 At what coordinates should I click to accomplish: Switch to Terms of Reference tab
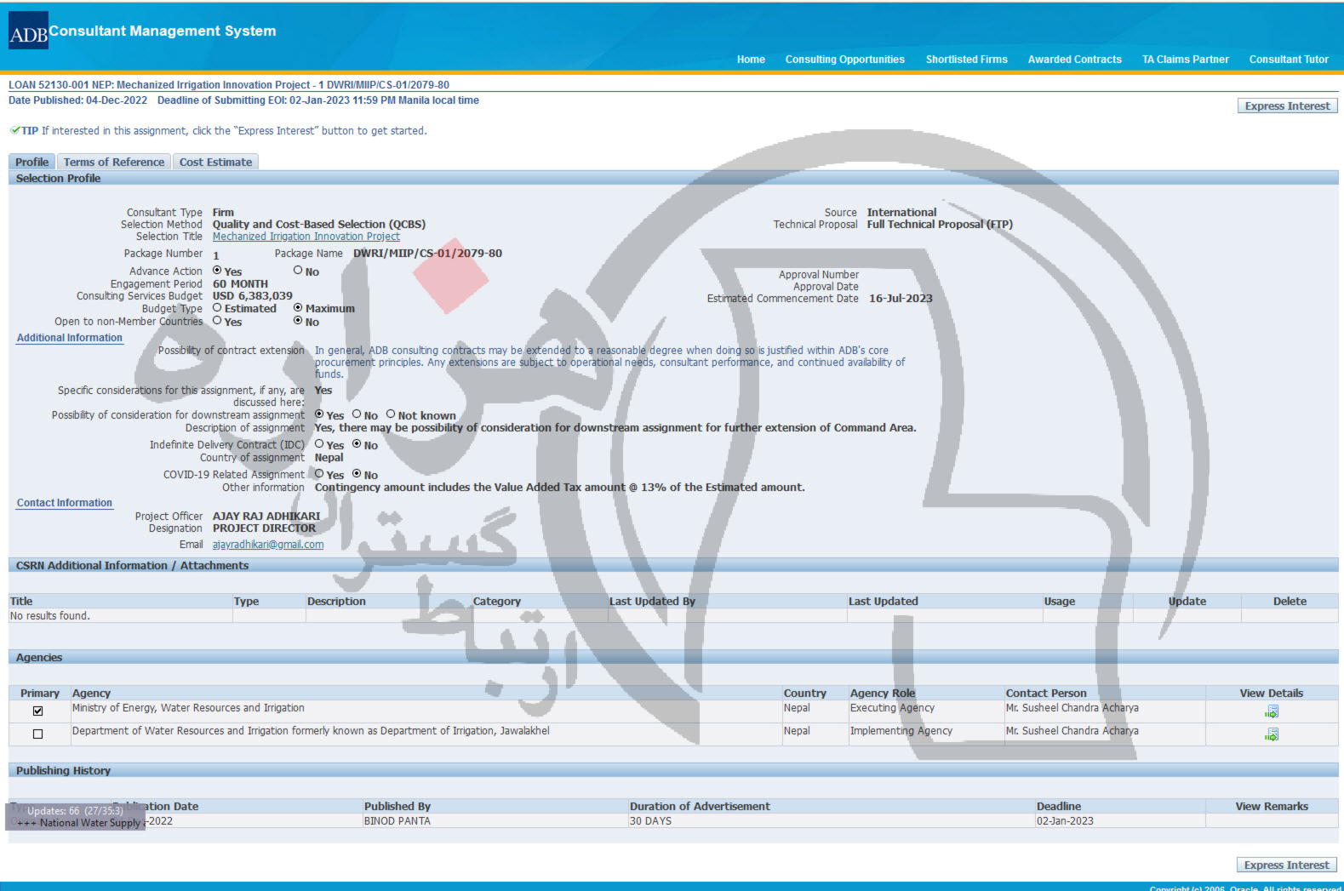click(x=114, y=162)
